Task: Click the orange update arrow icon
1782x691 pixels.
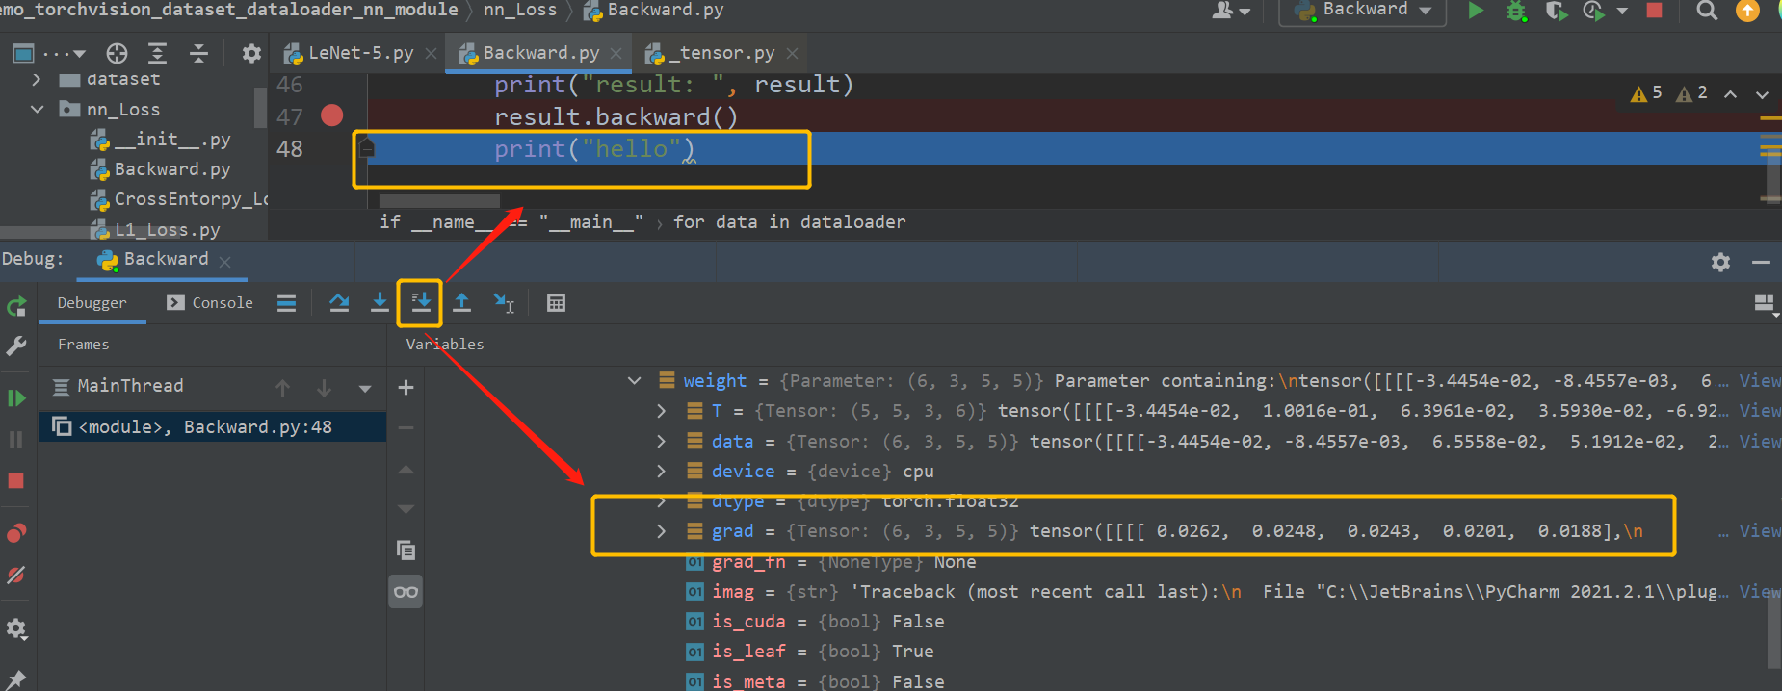Action: 1747,11
